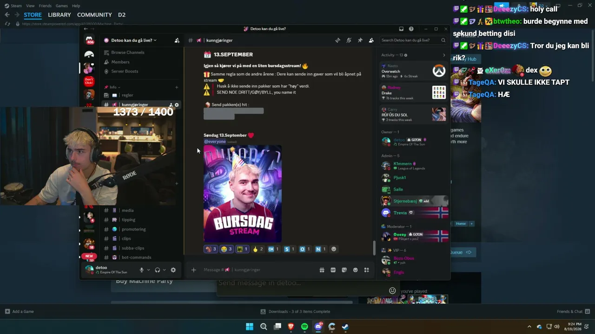This screenshot has width=595, height=334.
Task: Click the emoji button in Twitch chat box
Action: tap(392, 291)
